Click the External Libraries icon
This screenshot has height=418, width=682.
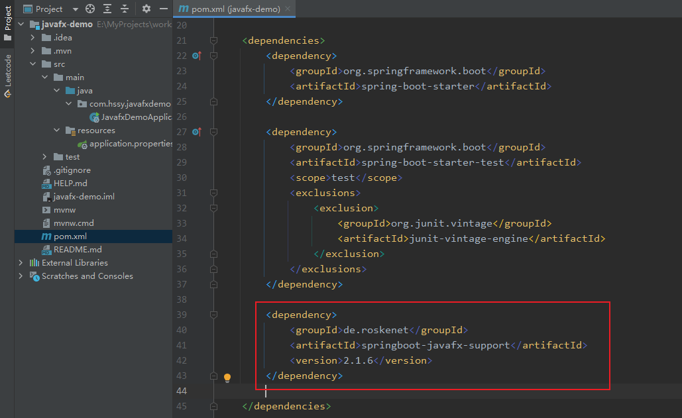pyautogui.click(x=34, y=263)
